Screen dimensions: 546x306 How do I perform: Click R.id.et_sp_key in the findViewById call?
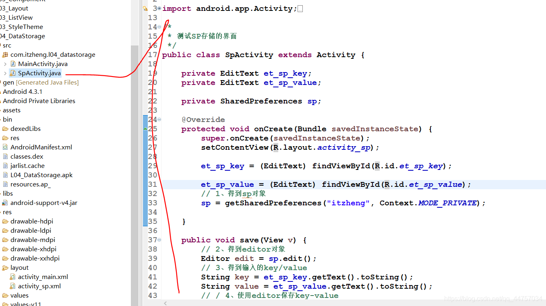tap(408, 166)
